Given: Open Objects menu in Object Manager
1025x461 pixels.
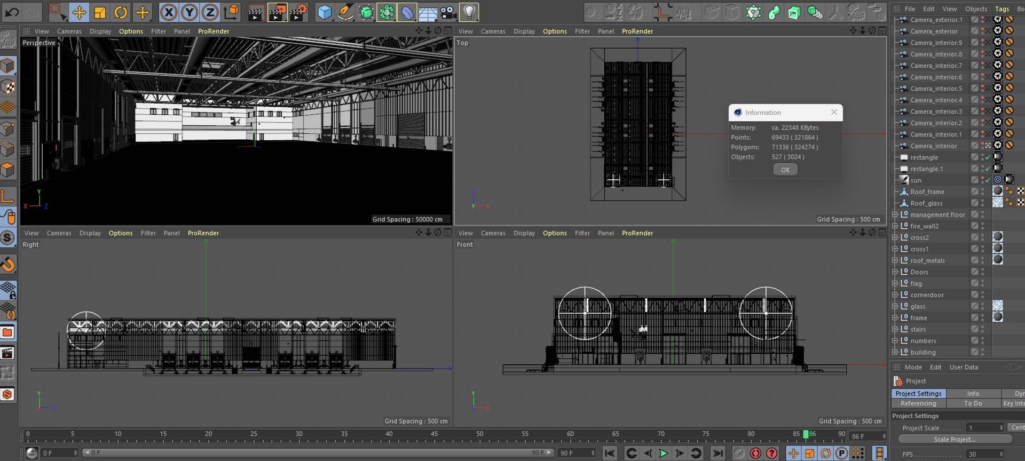Looking at the screenshot, I should 976,9.
